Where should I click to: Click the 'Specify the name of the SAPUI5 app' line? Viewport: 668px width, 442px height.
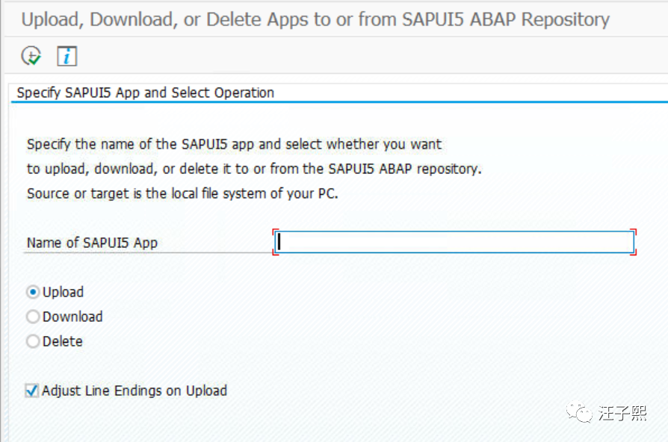tap(234, 144)
